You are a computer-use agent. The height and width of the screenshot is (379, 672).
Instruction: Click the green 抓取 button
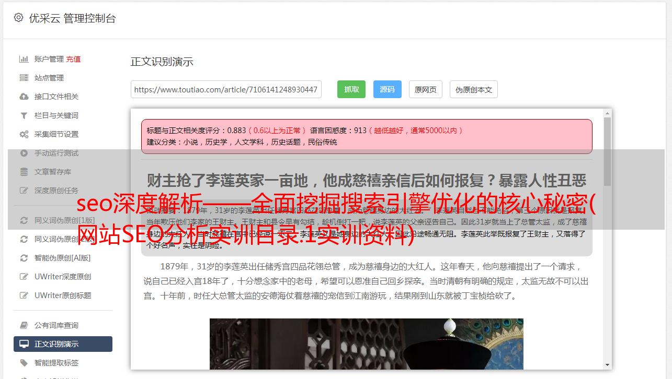point(351,89)
